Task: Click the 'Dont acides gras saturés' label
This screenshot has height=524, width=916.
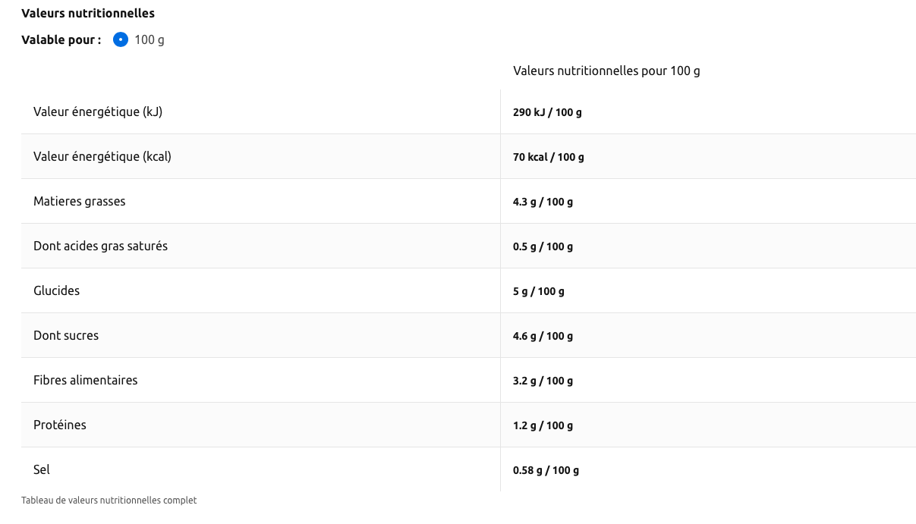Action: pos(100,246)
